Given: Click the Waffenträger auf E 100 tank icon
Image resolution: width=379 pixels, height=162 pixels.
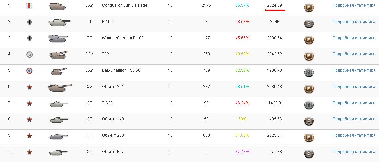Looking at the screenshot, I should [x=58, y=38].
